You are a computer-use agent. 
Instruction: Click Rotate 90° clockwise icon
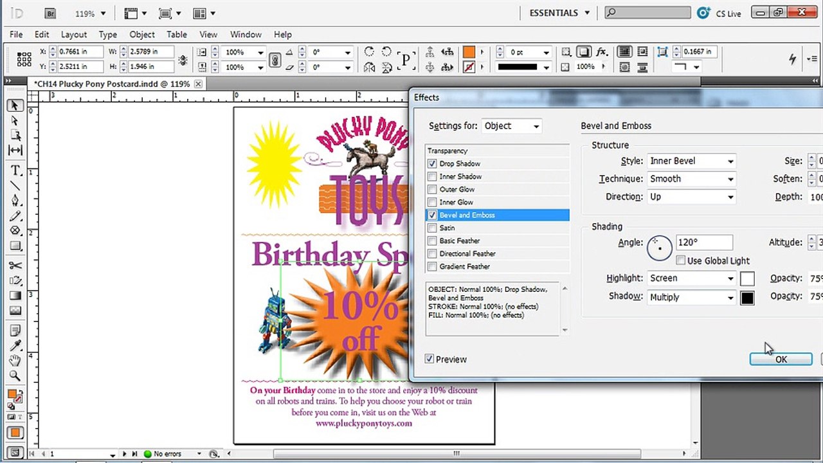pyautogui.click(x=369, y=52)
